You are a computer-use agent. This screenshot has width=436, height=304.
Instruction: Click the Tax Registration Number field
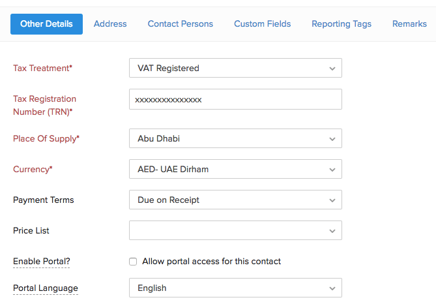coord(235,99)
